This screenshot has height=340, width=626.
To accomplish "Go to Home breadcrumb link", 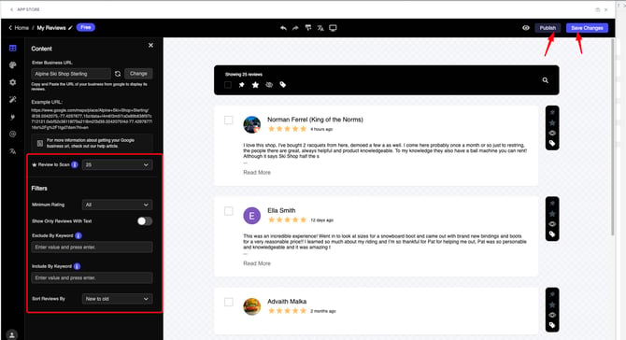I will click(21, 28).
